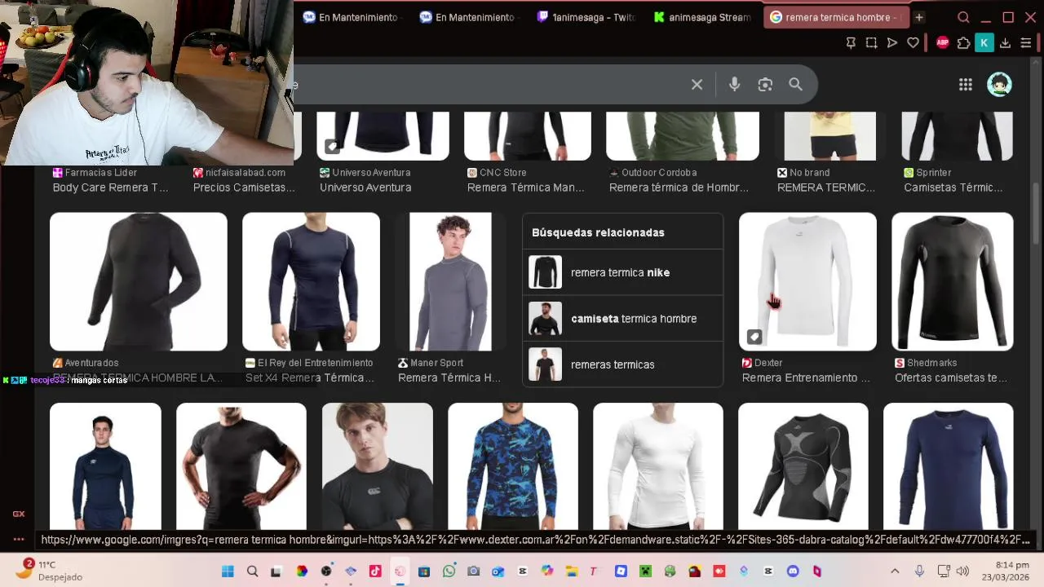The image size is (1044, 587).
Task: Open black Shedmarks shirt thumbnail
Action: pos(953,282)
